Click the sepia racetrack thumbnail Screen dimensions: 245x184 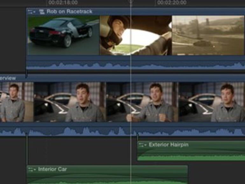tap(208, 35)
